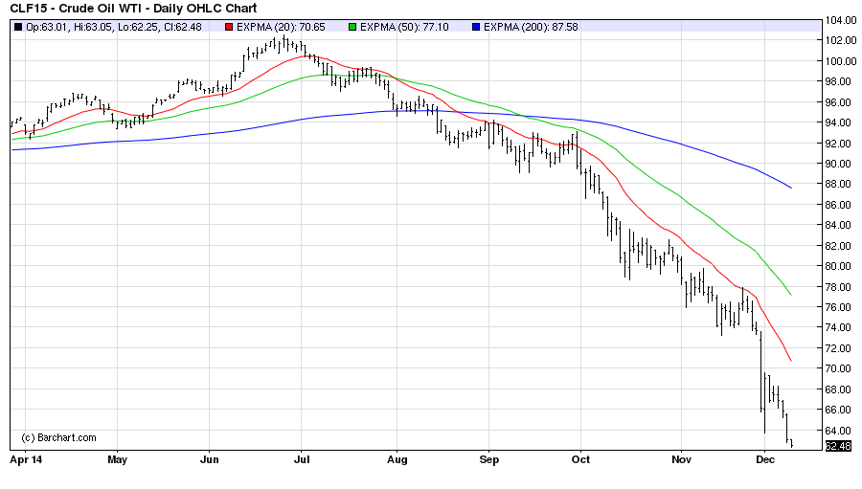This screenshot has height=489, width=862.
Task: Click the highlighted 62.48 last price tag
Action: (838, 445)
